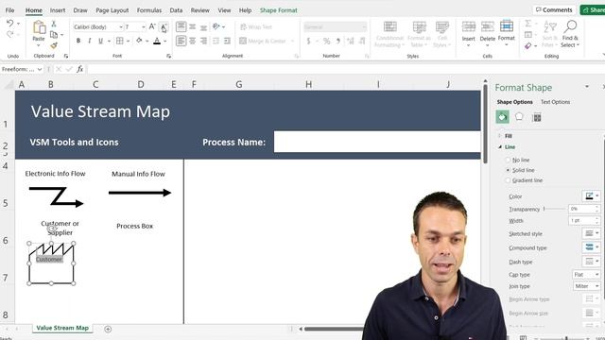Click the Fill Color bucket icon
The width and height of the screenshot is (605, 340).
coord(139,41)
